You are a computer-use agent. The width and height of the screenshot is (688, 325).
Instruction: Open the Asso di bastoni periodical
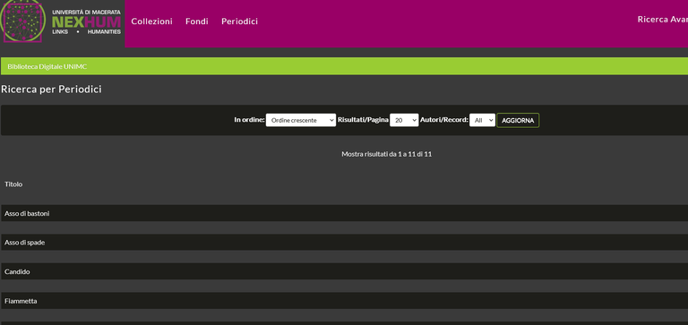click(27, 213)
